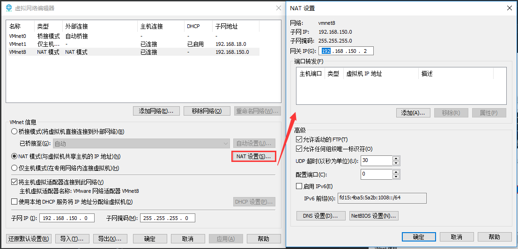Select the bridged mode radio button

pyautogui.click(x=14, y=132)
